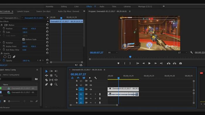Open the Fit zoom level dropdown
The width and height of the screenshot is (205, 115).
pyautogui.click(x=113, y=53)
